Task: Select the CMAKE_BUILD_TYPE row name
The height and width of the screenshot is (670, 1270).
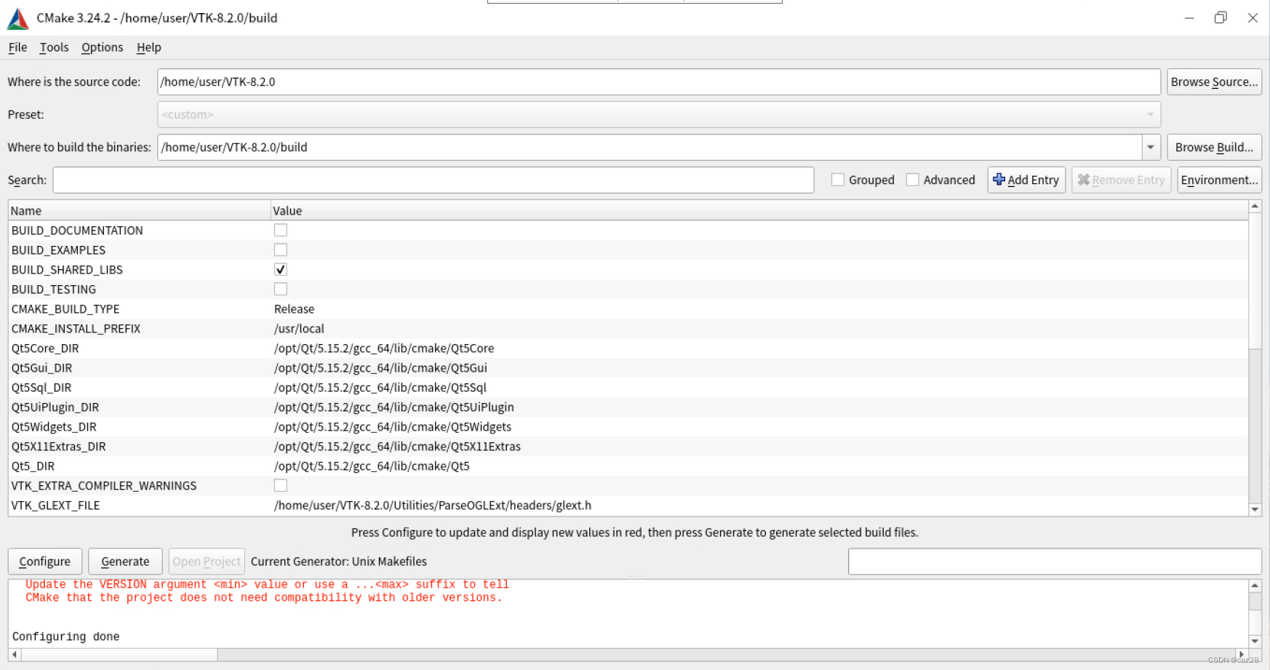Action: pyautogui.click(x=65, y=309)
